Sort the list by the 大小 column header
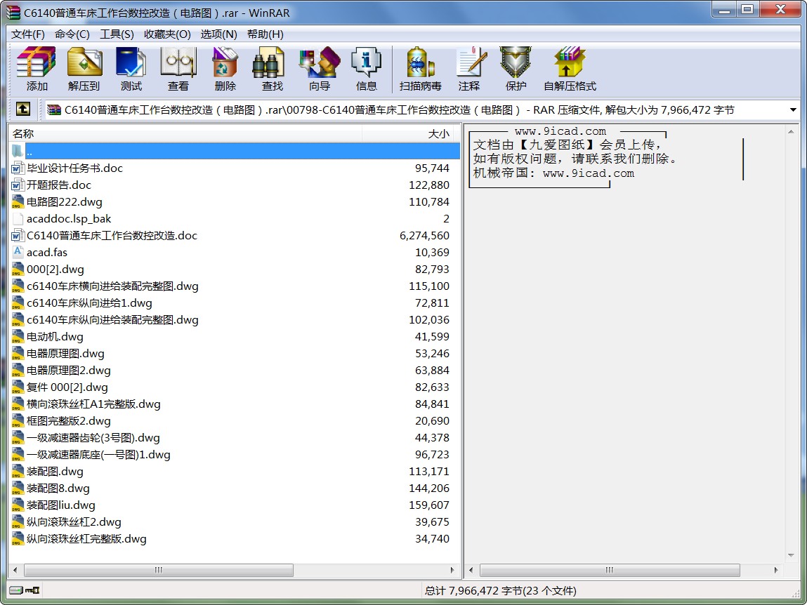Viewport: 807px width, 605px height. click(x=407, y=134)
